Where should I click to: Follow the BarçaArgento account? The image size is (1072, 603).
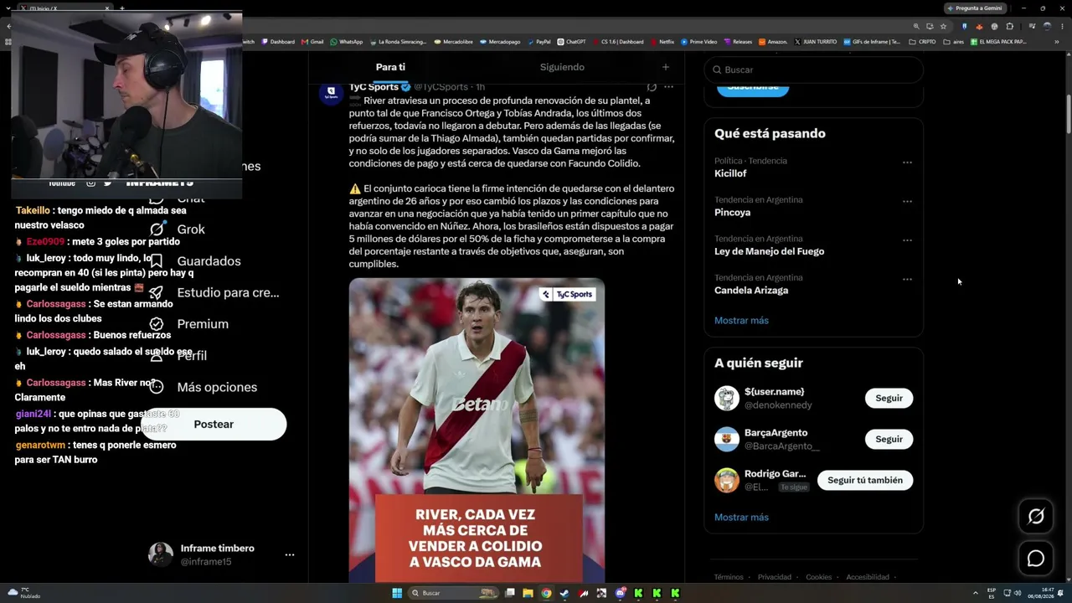coord(889,439)
